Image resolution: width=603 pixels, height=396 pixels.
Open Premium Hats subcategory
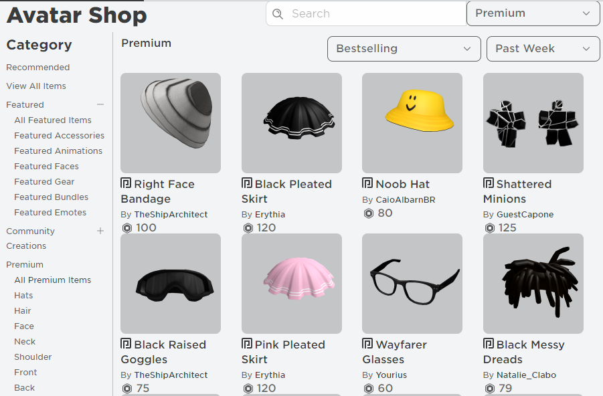(x=23, y=296)
